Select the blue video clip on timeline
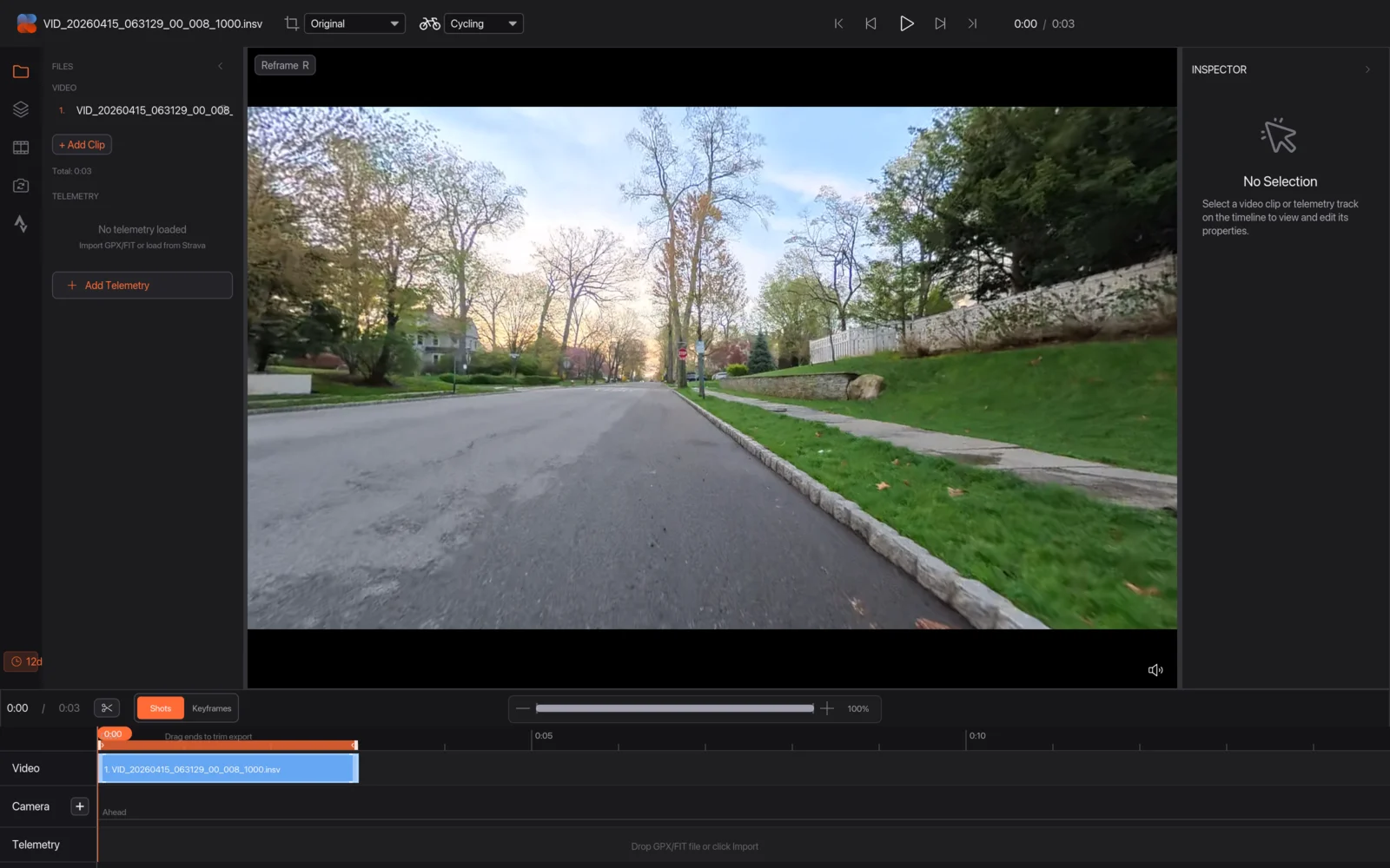Screen dimensions: 1390x868 (228, 769)
